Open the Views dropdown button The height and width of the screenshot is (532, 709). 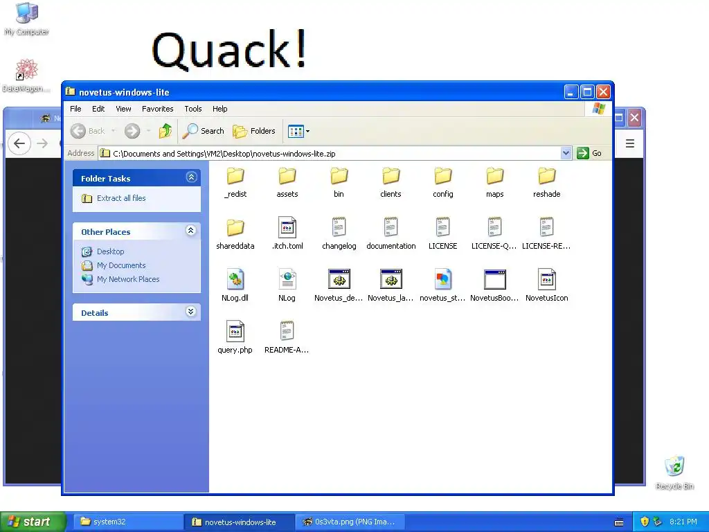(x=298, y=131)
